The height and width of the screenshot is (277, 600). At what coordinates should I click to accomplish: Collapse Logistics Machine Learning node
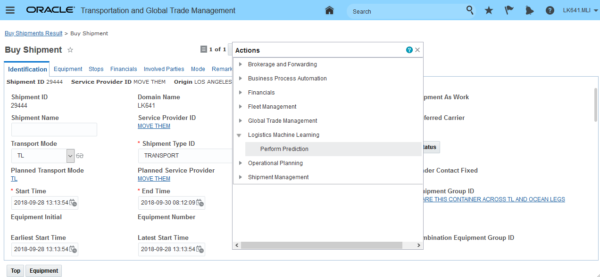coord(240,135)
